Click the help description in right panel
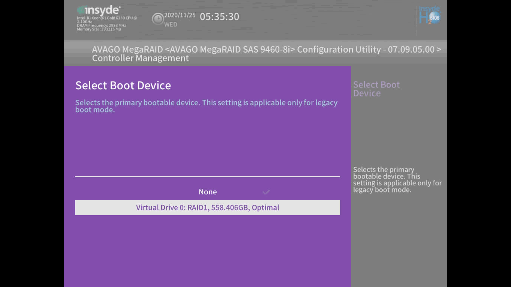Screen dimensions: 511x287 [x=397, y=180]
